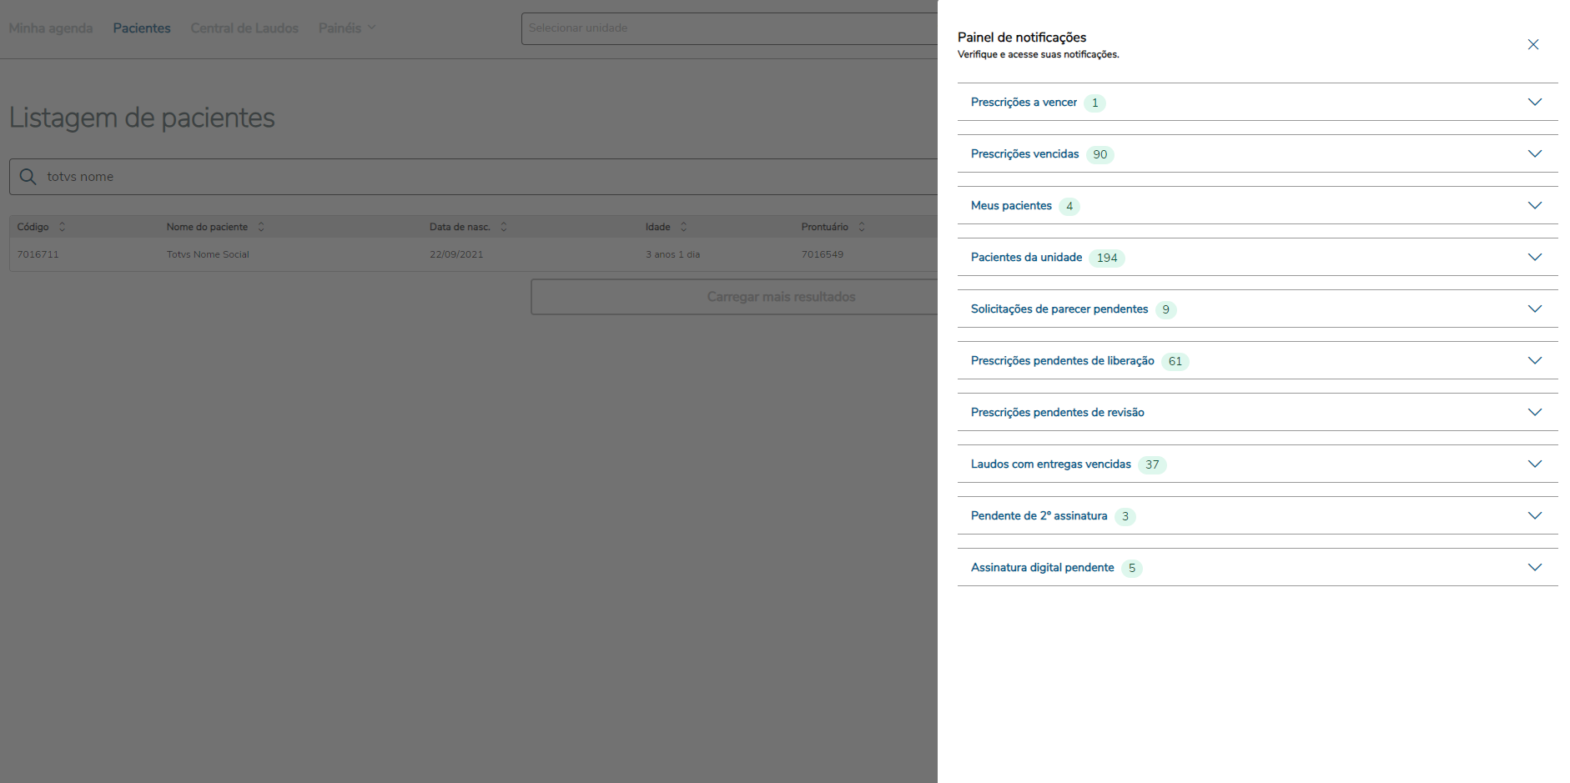Expand Meus pacientes chevron
Screen dimensions: 1570x783
pyautogui.click(x=1534, y=206)
